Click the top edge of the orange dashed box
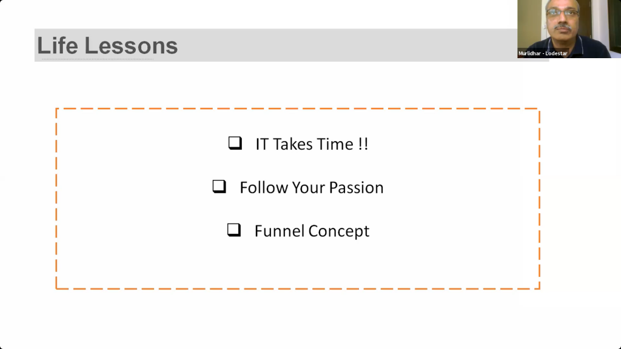 [298, 108]
